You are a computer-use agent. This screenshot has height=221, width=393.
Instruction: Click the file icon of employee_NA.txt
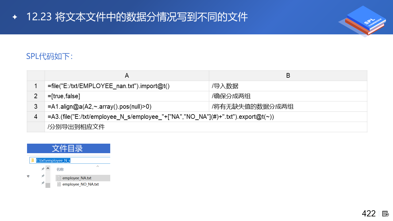point(59,178)
